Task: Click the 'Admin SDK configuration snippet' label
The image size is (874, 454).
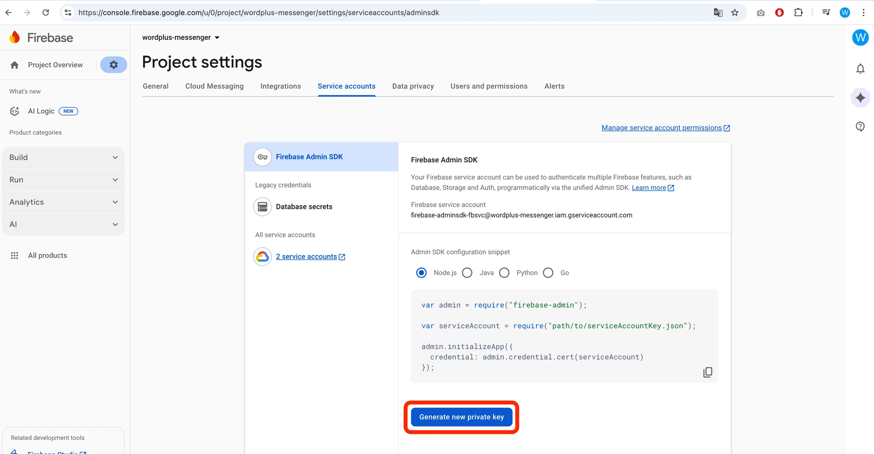Action: click(x=460, y=252)
